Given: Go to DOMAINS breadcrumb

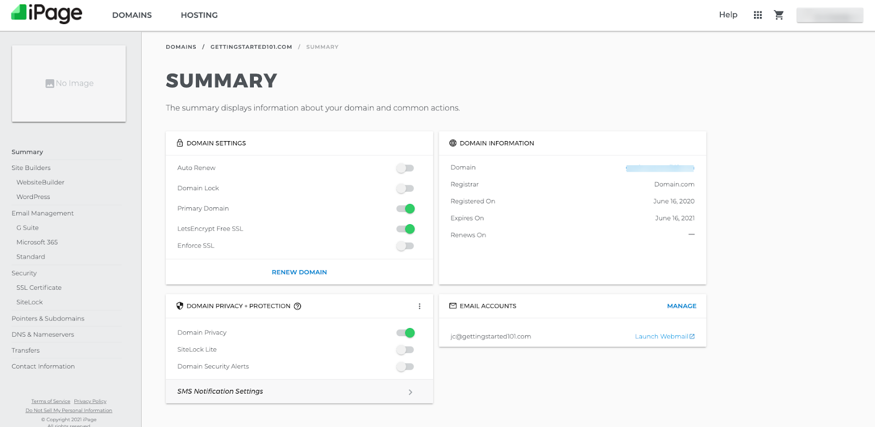Looking at the screenshot, I should point(181,47).
